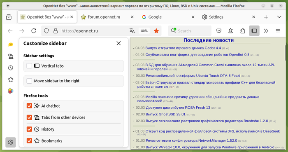The image size is (288, 152).
Task: Open the AI chatbot sidebar icon
Action: click(x=11, y=44)
